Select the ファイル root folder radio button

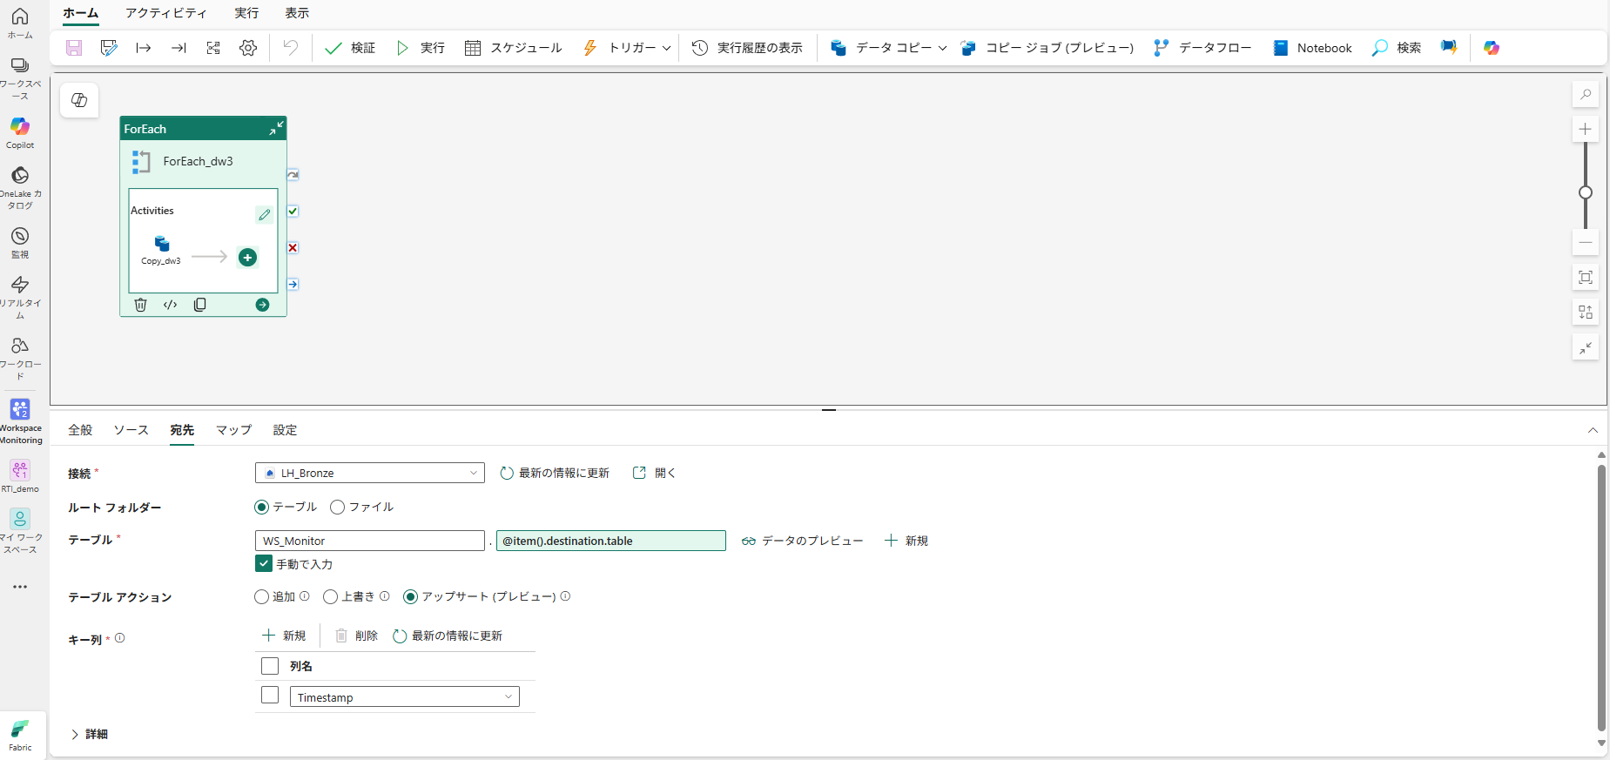(338, 507)
